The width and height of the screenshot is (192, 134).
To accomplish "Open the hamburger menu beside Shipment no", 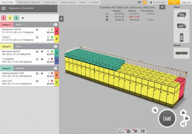I will tap(4, 8).
